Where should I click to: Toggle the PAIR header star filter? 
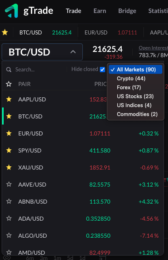pyautogui.click(x=9, y=84)
